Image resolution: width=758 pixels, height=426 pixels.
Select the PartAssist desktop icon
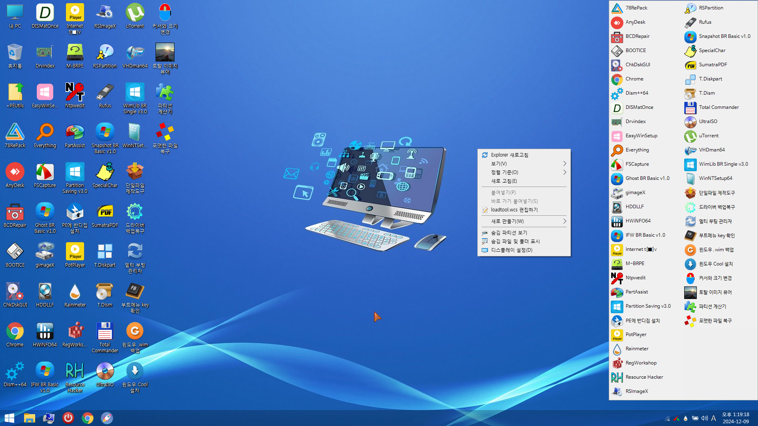point(75,136)
